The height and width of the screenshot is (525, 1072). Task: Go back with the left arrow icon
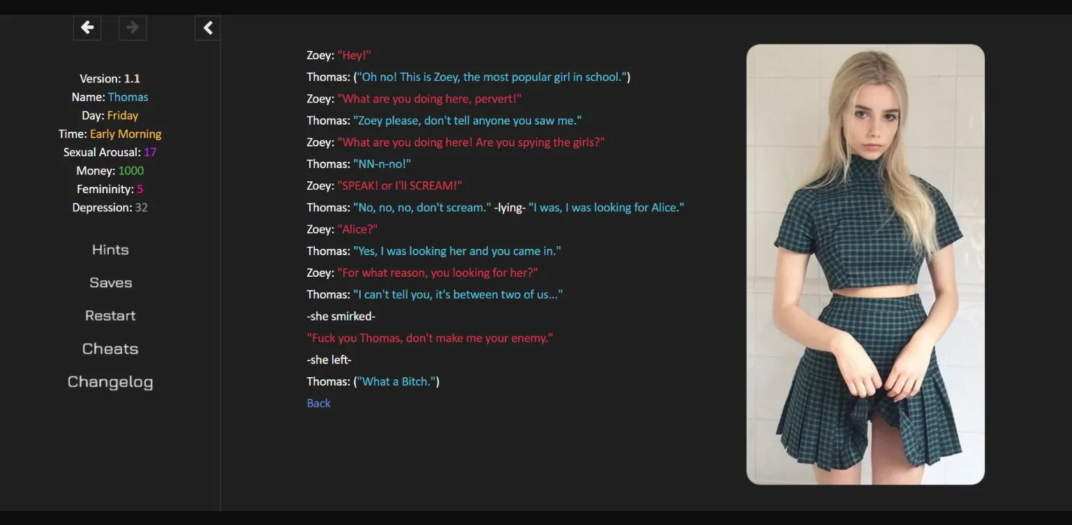coord(87,28)
